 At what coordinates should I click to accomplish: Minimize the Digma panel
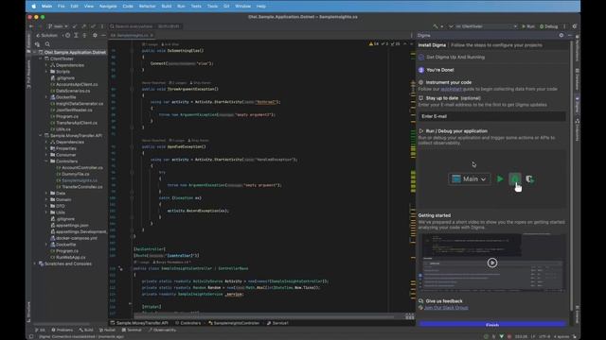[570, 35]
